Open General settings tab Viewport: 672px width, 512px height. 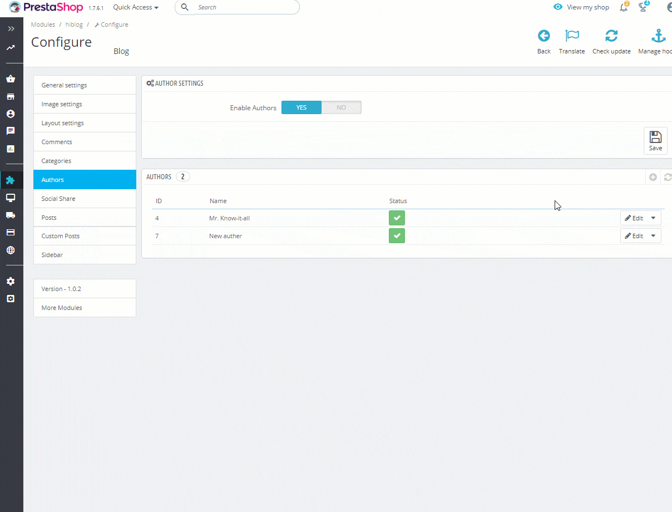tap(85, 85)
